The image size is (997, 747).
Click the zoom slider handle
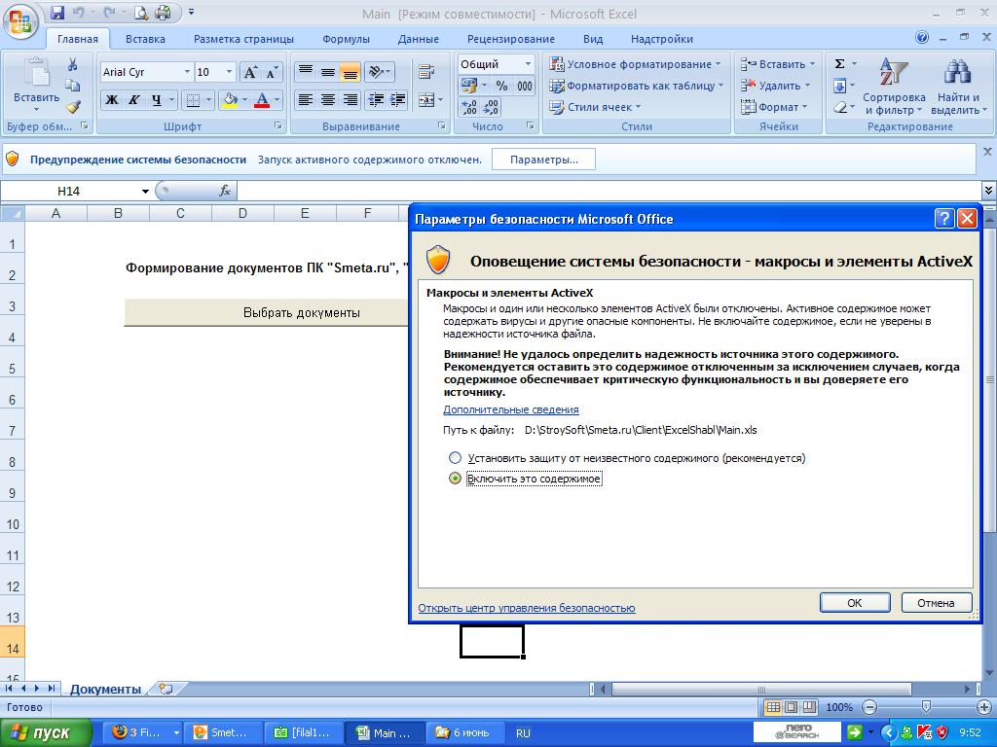click(926, 707)
